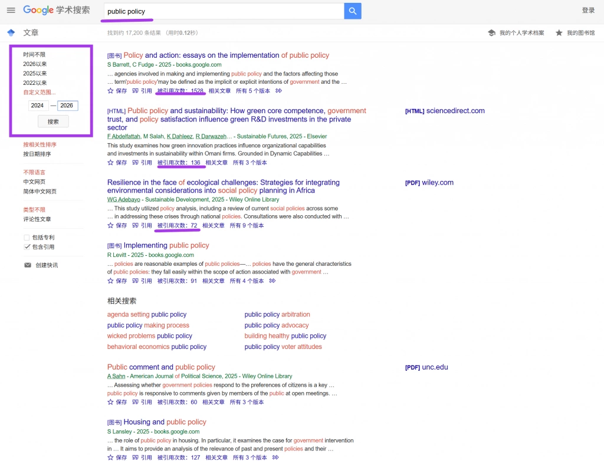Expand more options arrows on first result

click(x=278, y=91)
